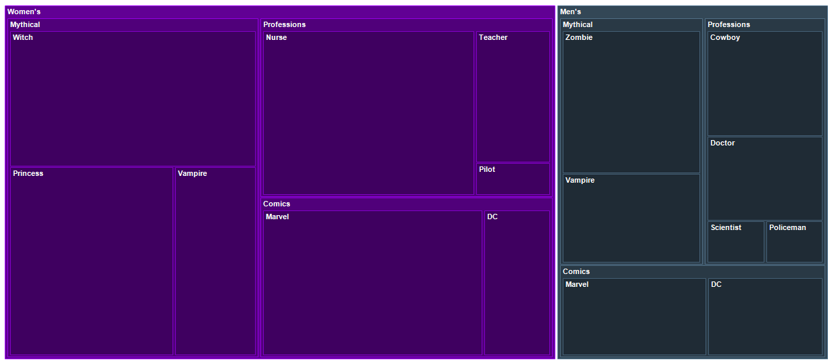The height and width of the screenshot is (364, 832).
Task: Select the Scientist tile
Action: pyautogui.click(x=736, y=242)
